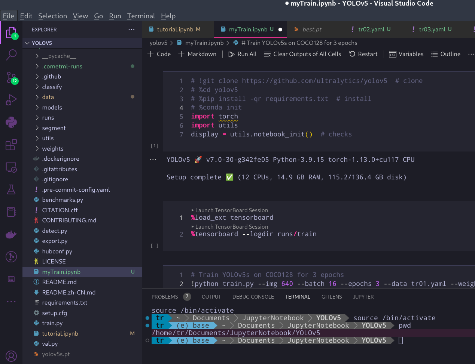Open yolov5s.pt in the explorer
The width and height of the screenshot is (475, 364).
pyautogui.click(x=82, y=354)
